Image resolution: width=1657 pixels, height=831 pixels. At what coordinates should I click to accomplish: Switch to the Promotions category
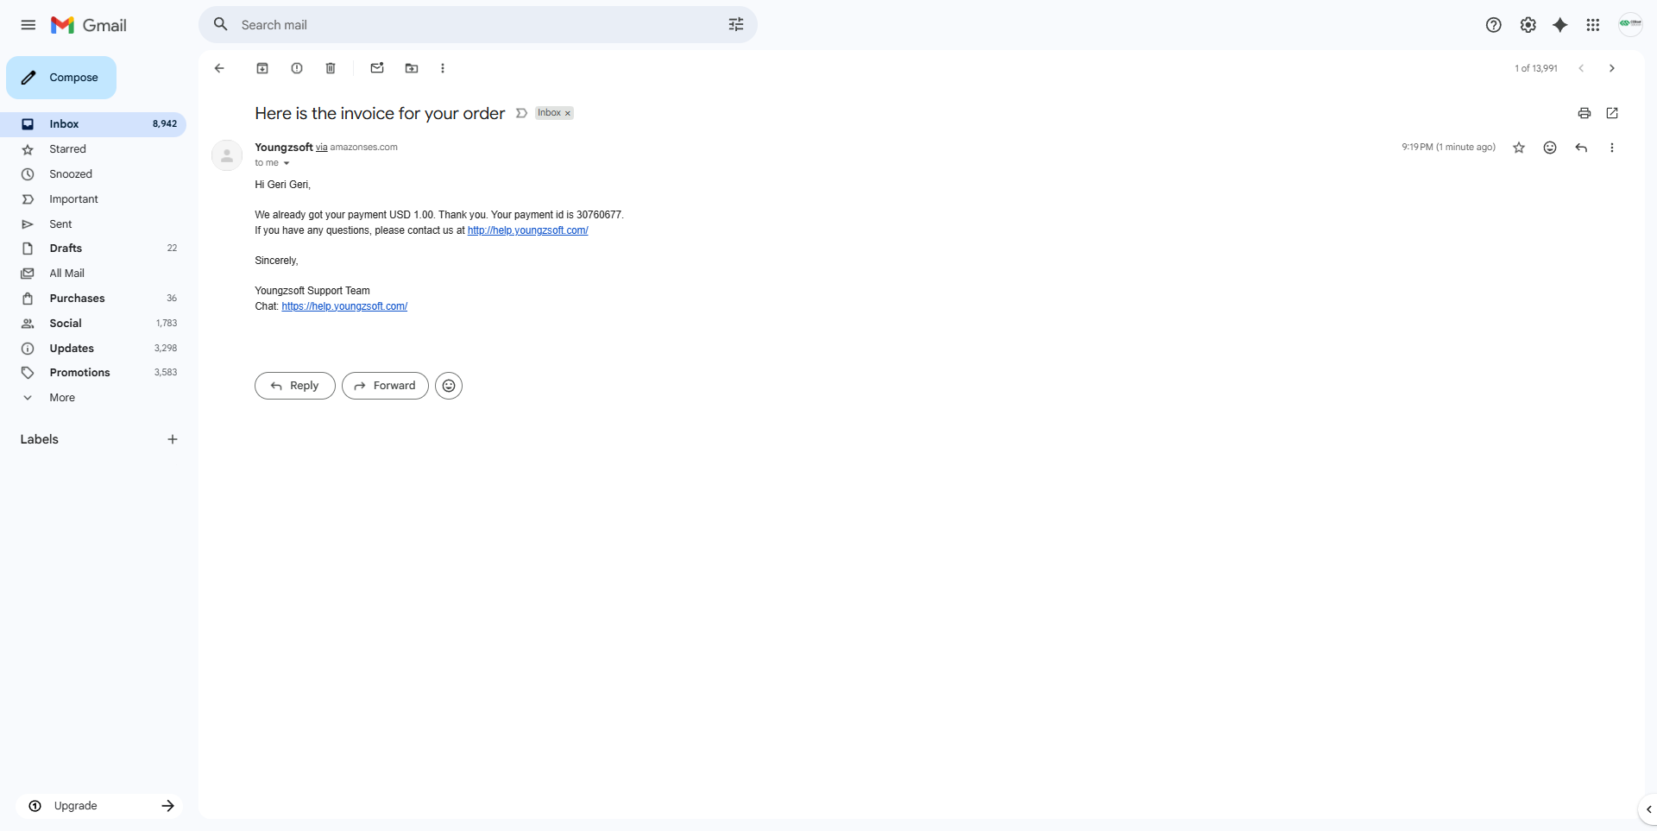78,372
